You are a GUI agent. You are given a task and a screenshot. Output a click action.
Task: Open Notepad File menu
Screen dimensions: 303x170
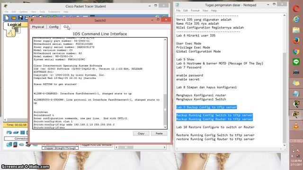pos(178,10)
